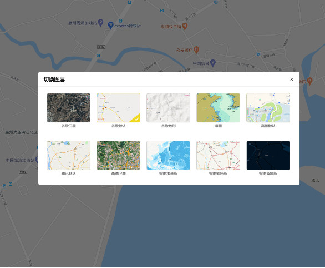Click the 高德卫星 label text
Viewport: 325px width, 268px height.
[x=118, y=173]
